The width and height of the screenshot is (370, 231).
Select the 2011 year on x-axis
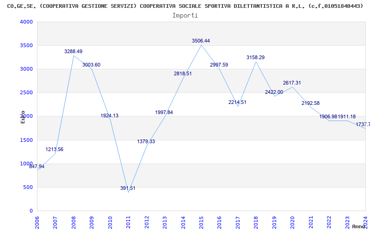point(128,222)
